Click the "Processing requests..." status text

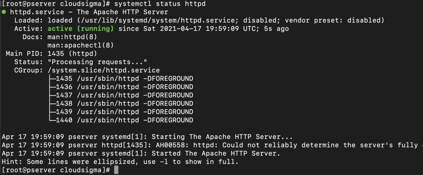[x=97, y=62]
